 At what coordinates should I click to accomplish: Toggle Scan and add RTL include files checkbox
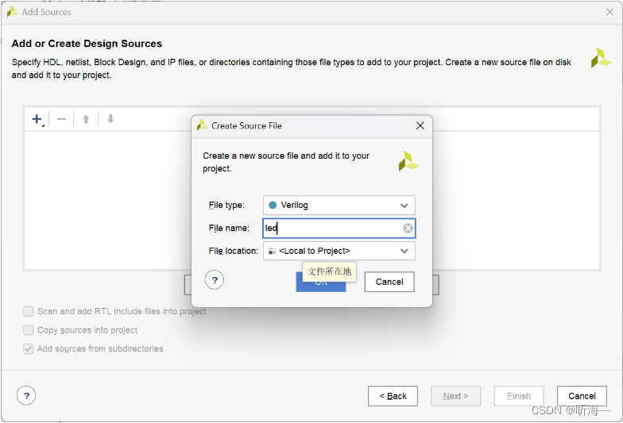tap(29, 311)
